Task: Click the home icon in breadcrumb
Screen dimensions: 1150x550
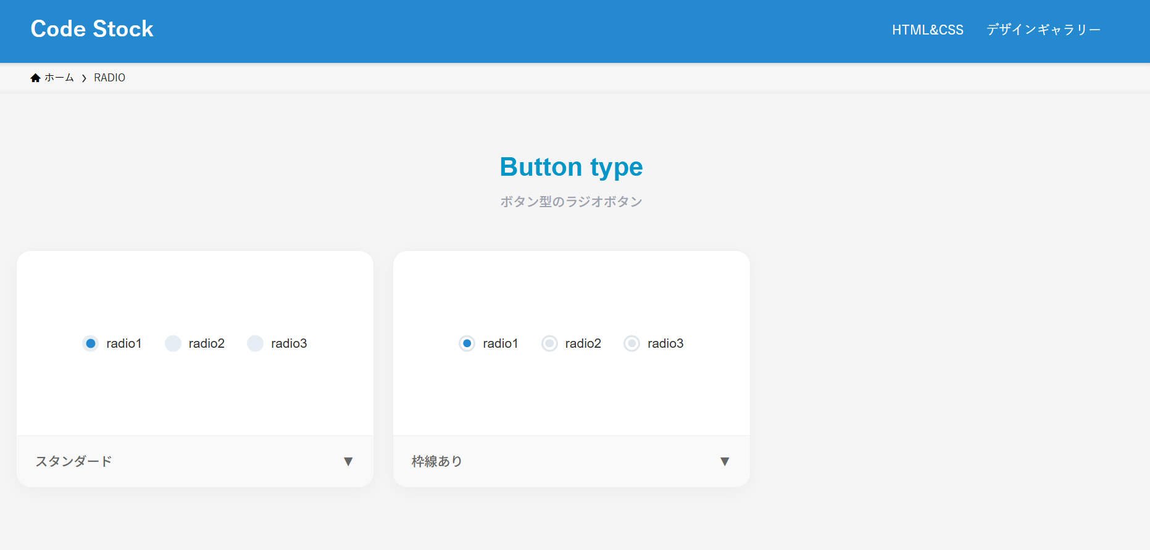Action: coord(35,78)
